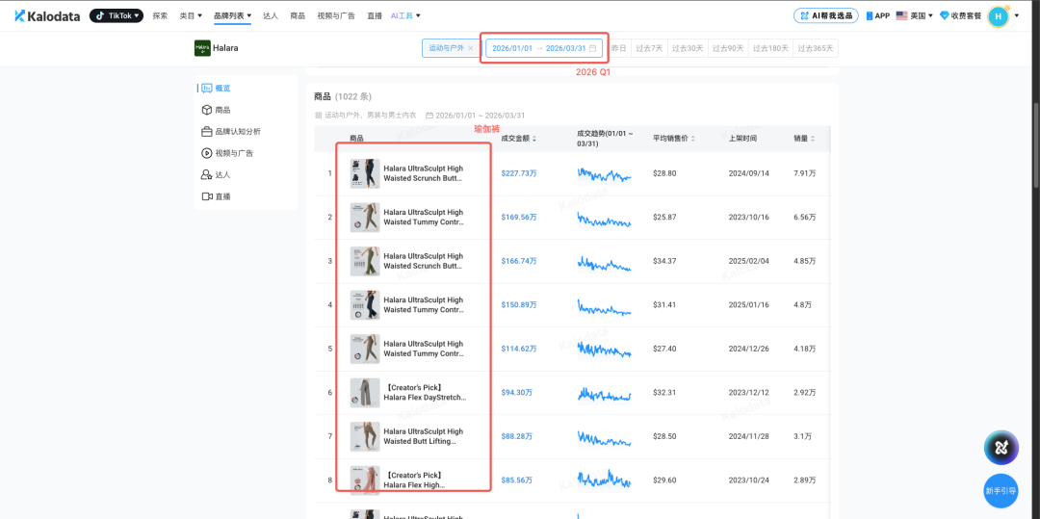Viewport: 1040px width, 519px height.
Task: Open 视频与广告 in the top navigation
Action: tap(336, 15)
